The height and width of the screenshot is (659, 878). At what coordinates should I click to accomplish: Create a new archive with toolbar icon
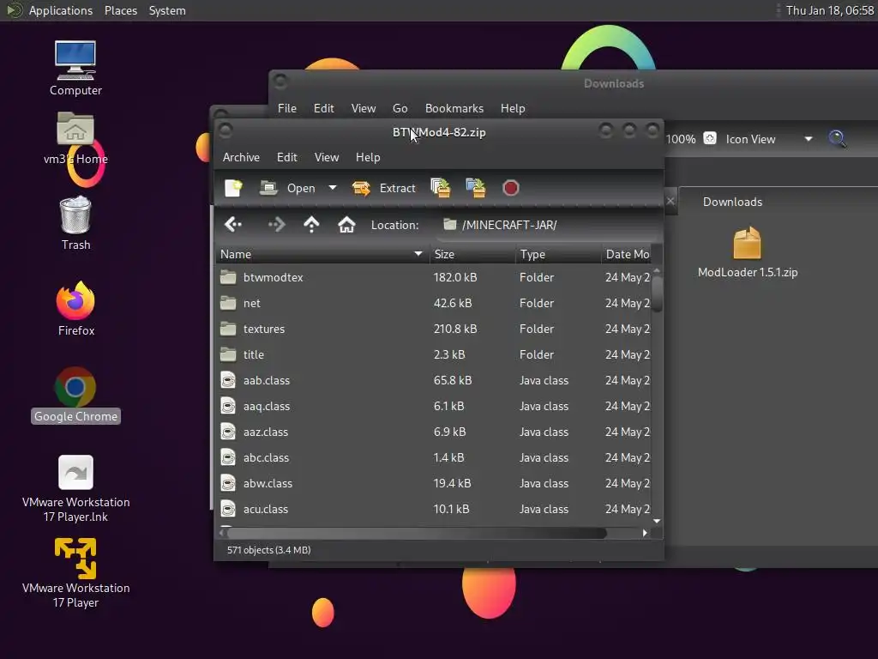click(233, 188)
